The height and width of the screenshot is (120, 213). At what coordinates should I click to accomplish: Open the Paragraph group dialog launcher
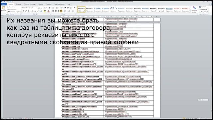[x=76, y=14]
